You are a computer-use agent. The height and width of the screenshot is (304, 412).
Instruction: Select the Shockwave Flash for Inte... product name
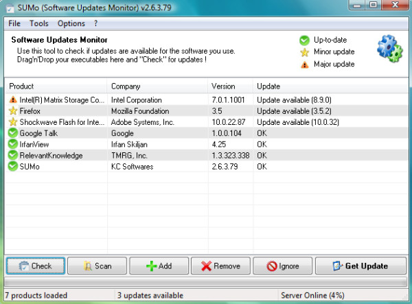[62, 122]
